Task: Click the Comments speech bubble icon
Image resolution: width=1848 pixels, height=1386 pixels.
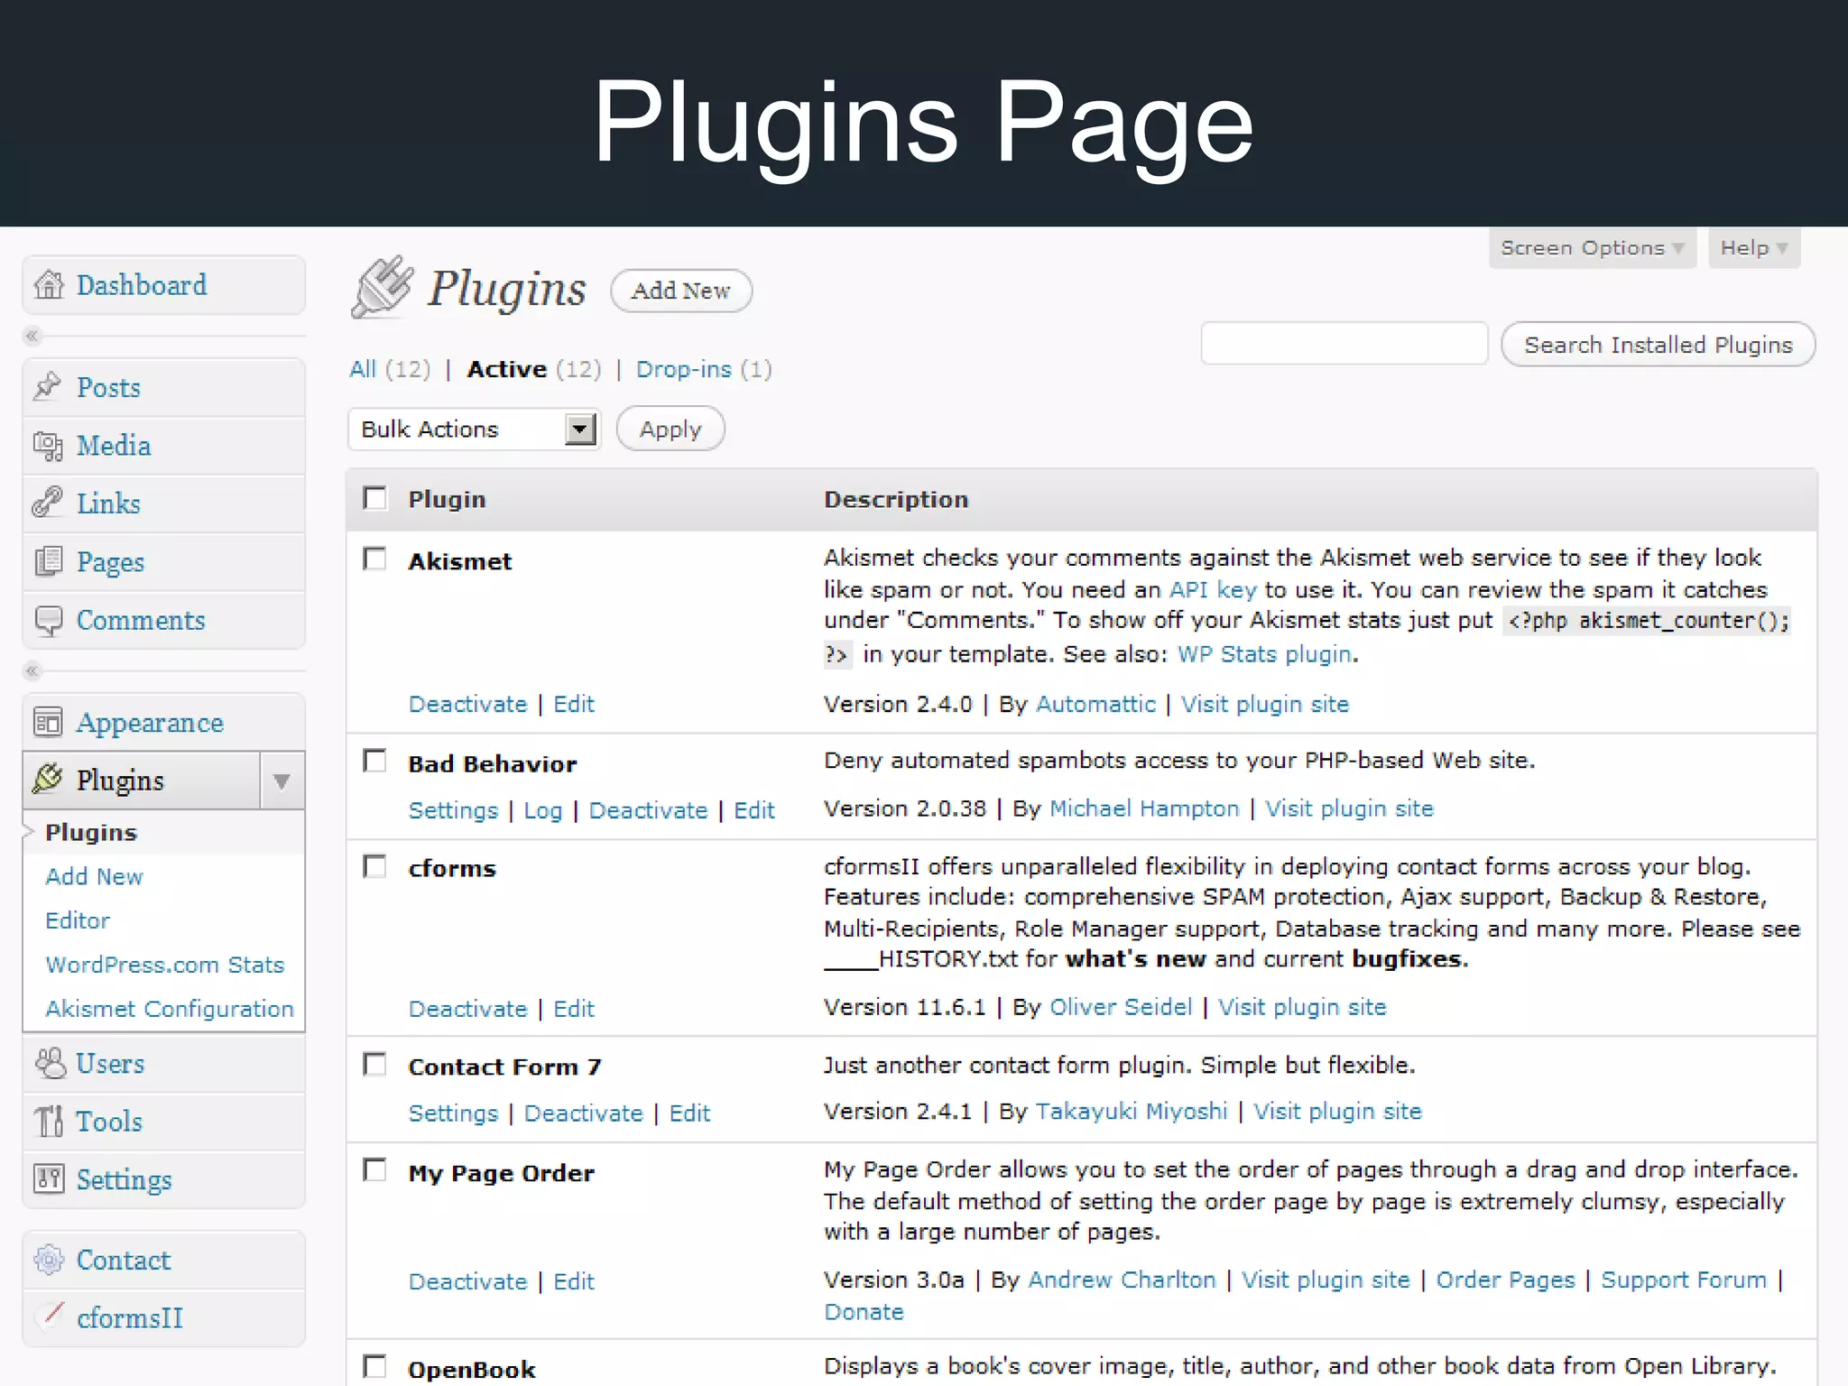Action: click(48, 621)
